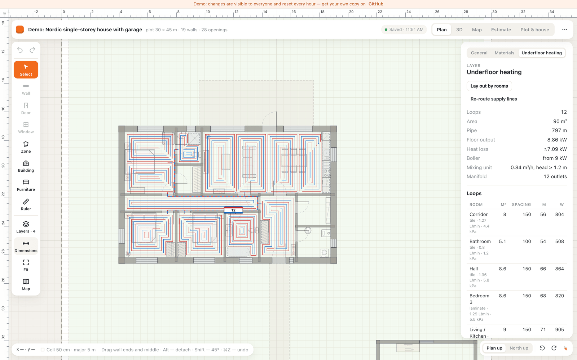Toggle the Dimensions display
This screenshot has width=577, height=360.
[26, 246]
